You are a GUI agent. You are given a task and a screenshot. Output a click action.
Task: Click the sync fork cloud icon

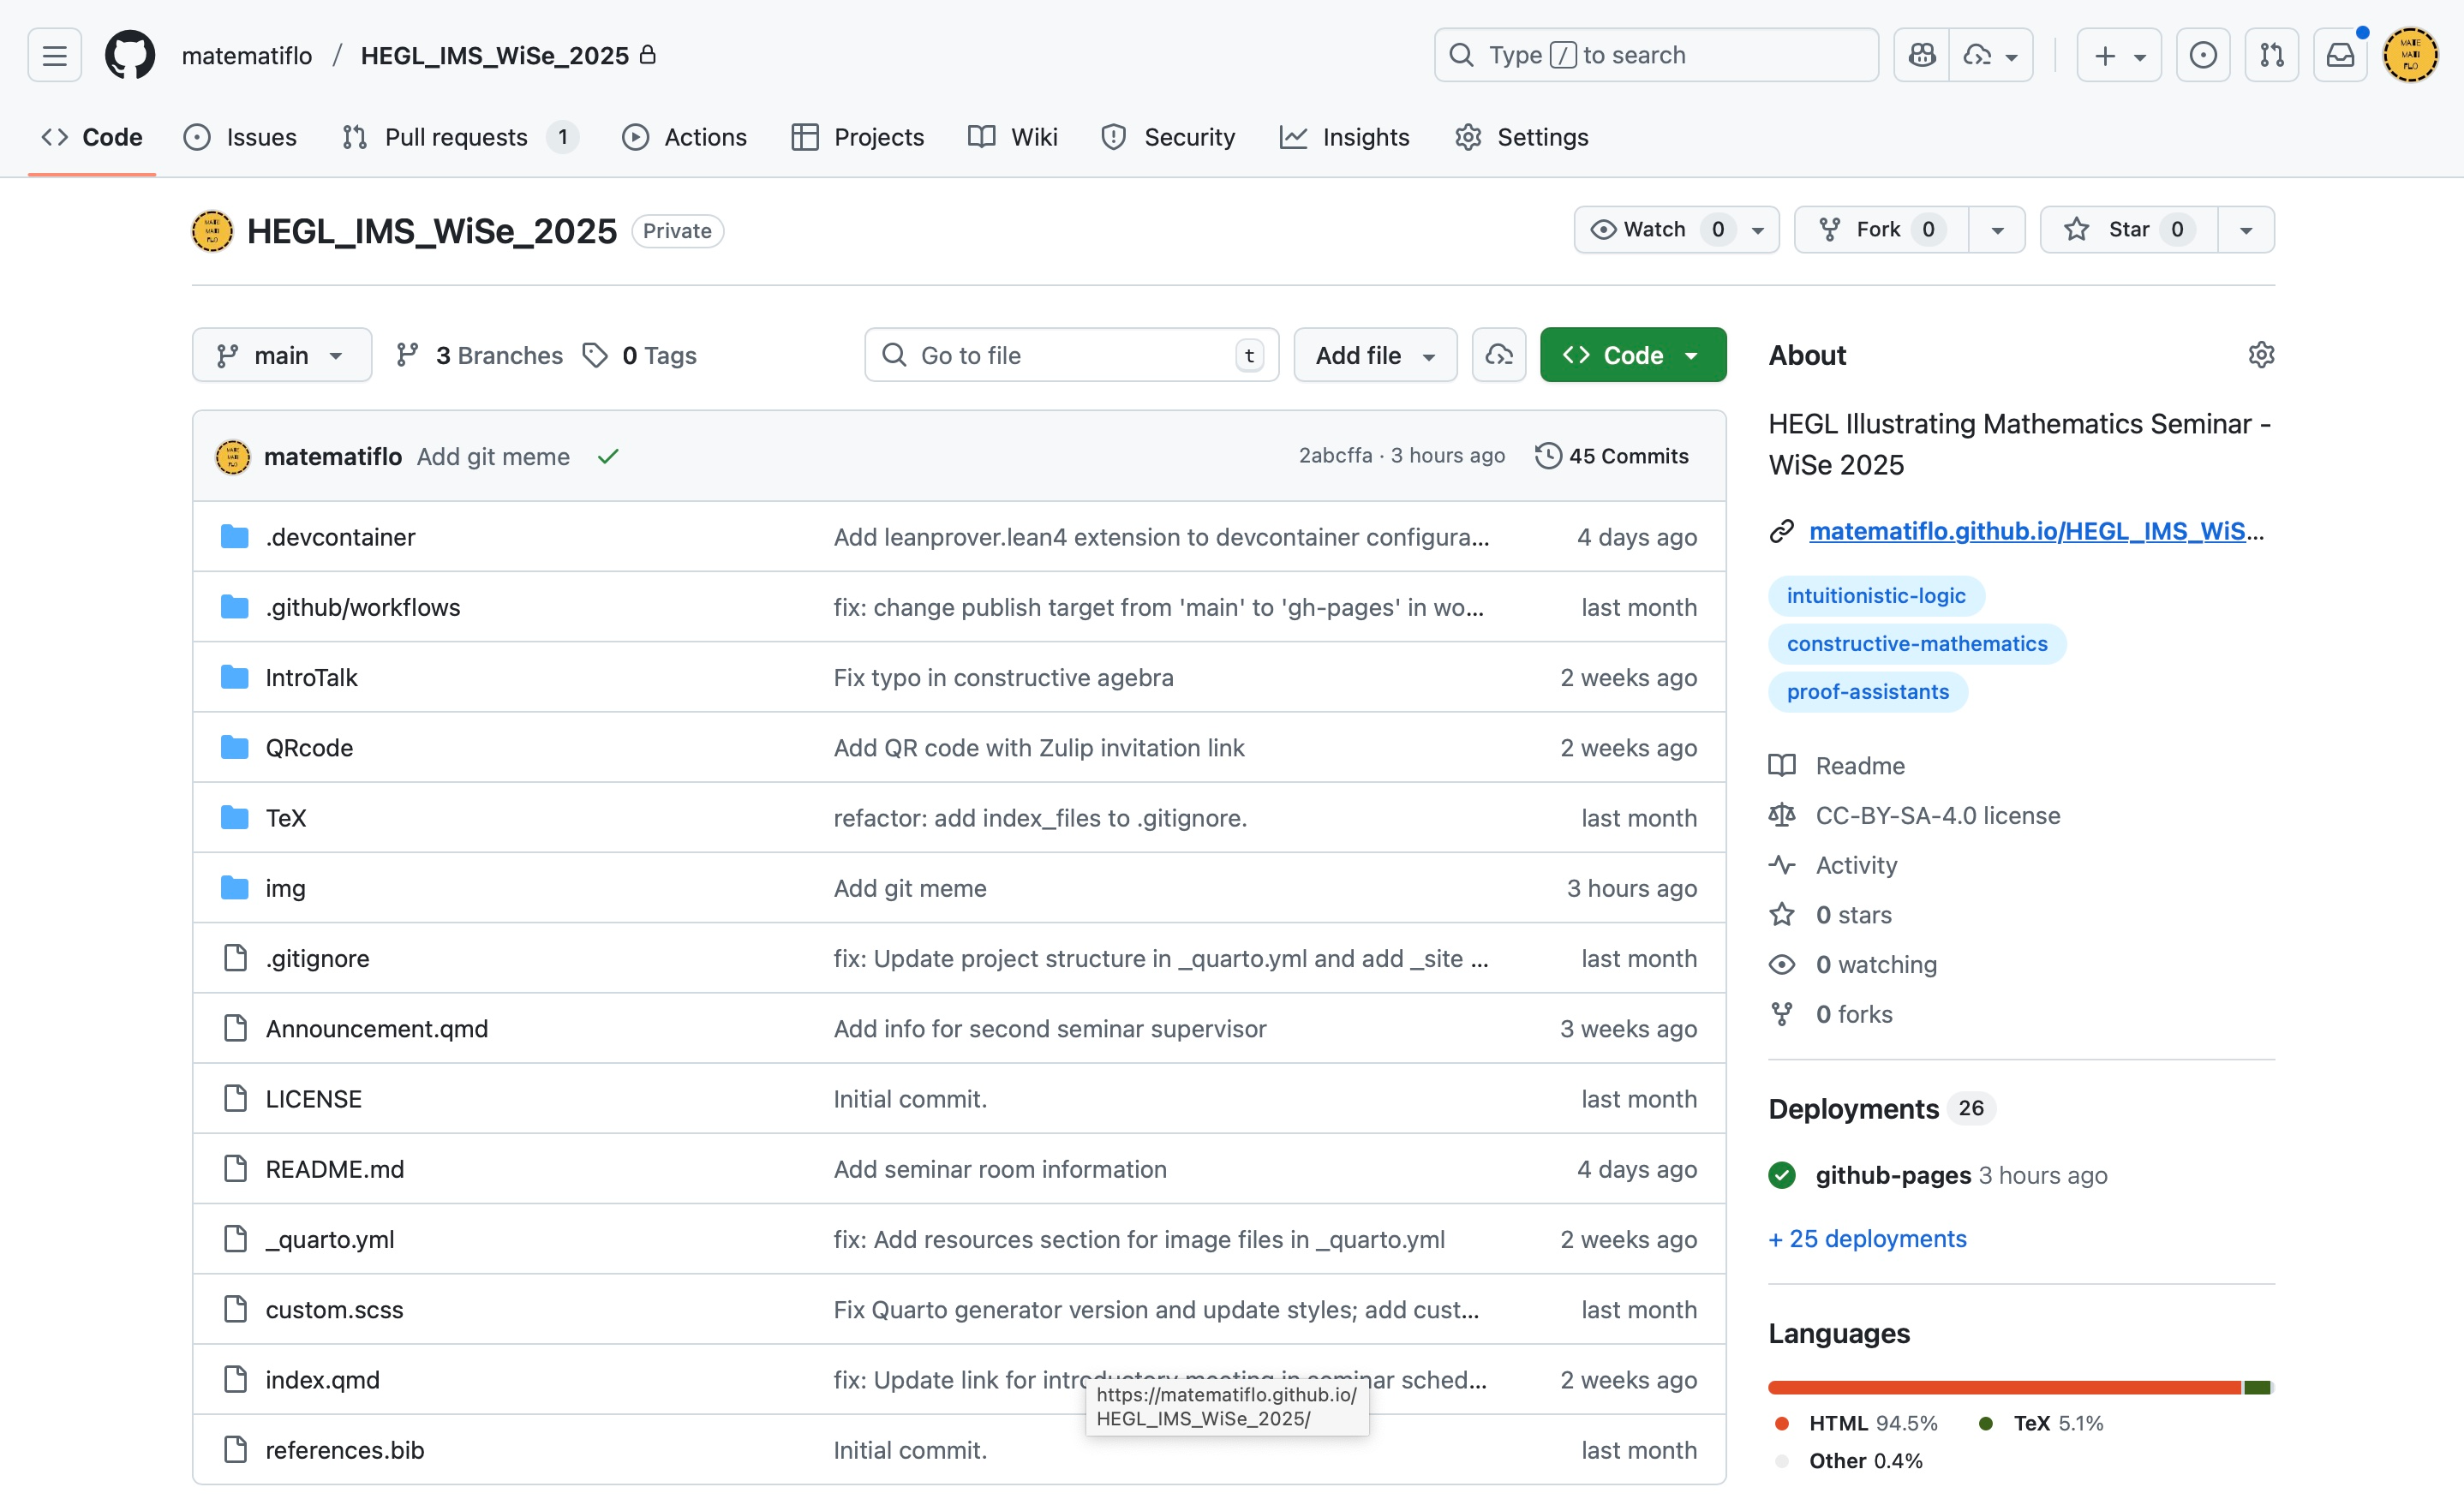(x=1498, y=355)
